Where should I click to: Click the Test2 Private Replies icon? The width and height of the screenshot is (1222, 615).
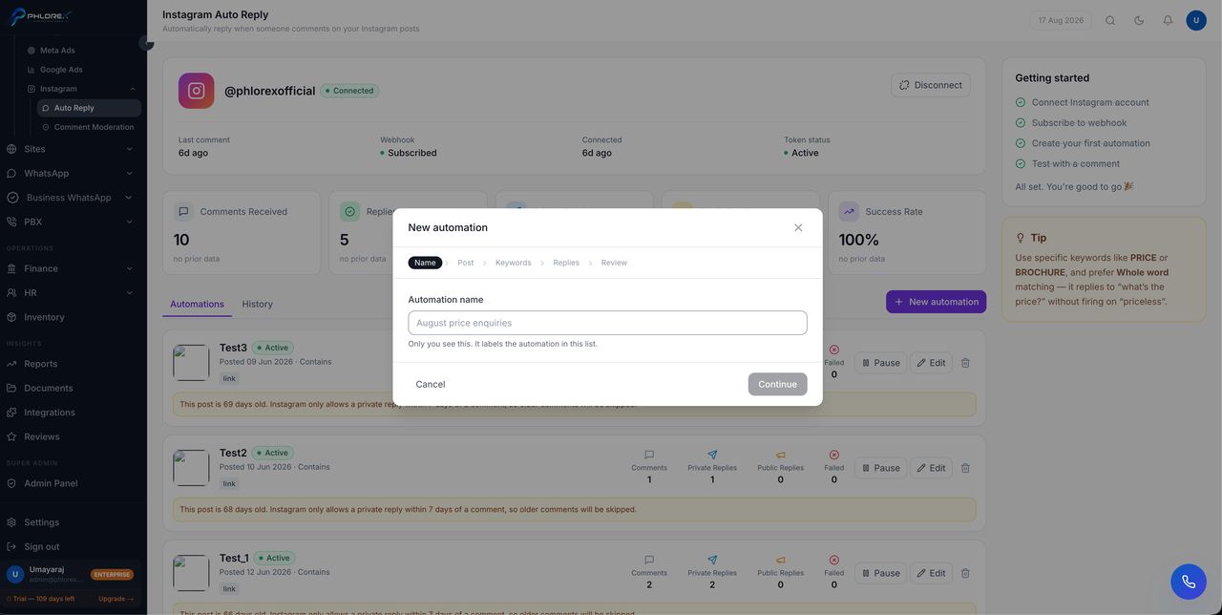click(712, 456)
